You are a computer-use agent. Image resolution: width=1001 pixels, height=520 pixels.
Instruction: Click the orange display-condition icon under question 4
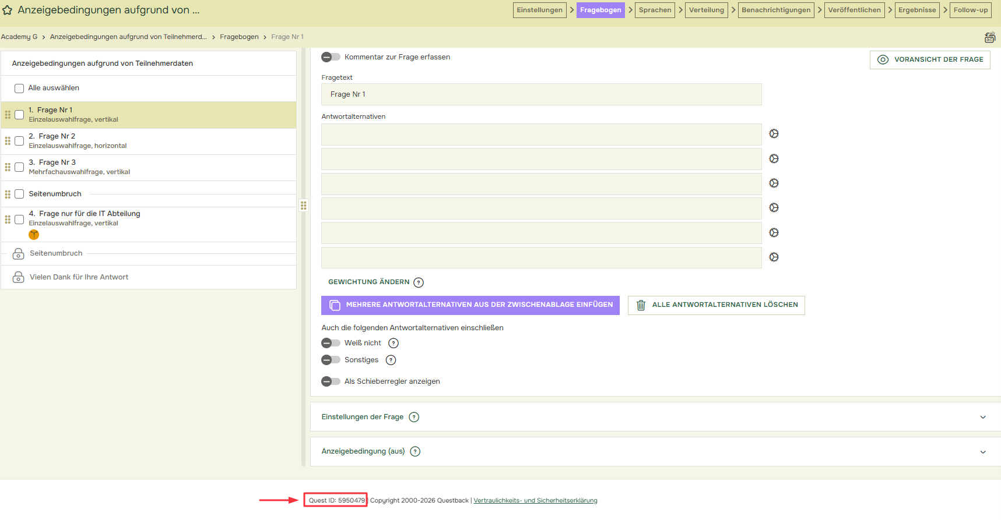(x=34, y=235)
